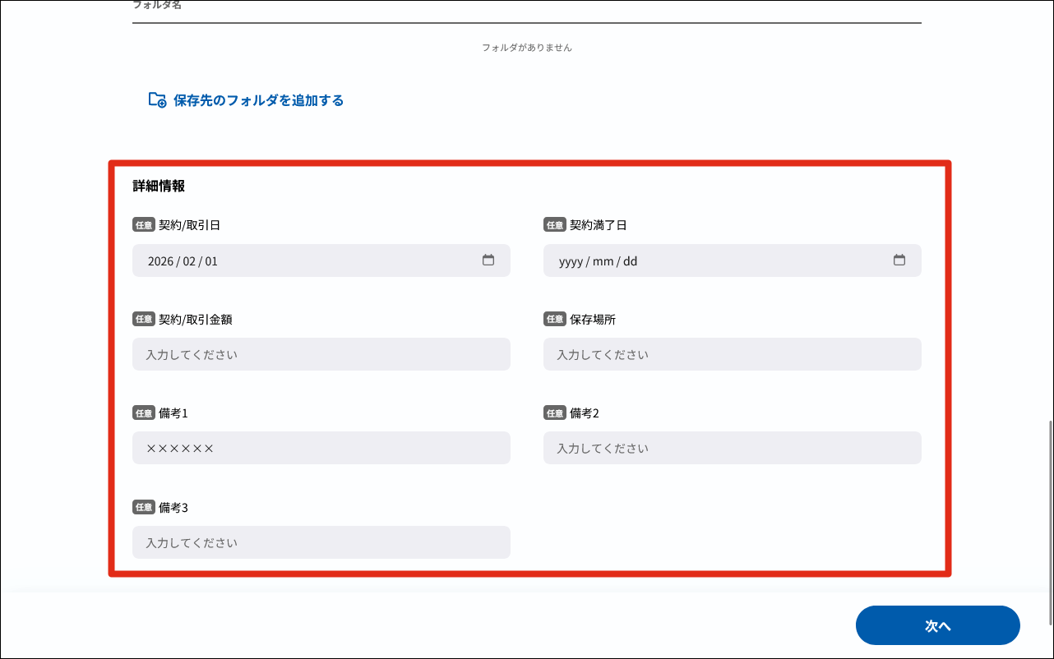Focus the 備考2 input field
The height and width of the screenshot is (659, 1054).
click(x=732, y=449)
